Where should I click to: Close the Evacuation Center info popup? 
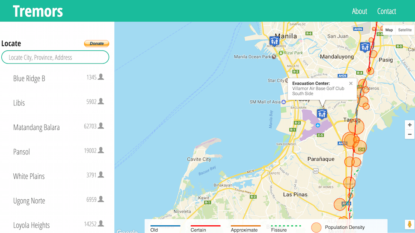click(x=351, y=84)
